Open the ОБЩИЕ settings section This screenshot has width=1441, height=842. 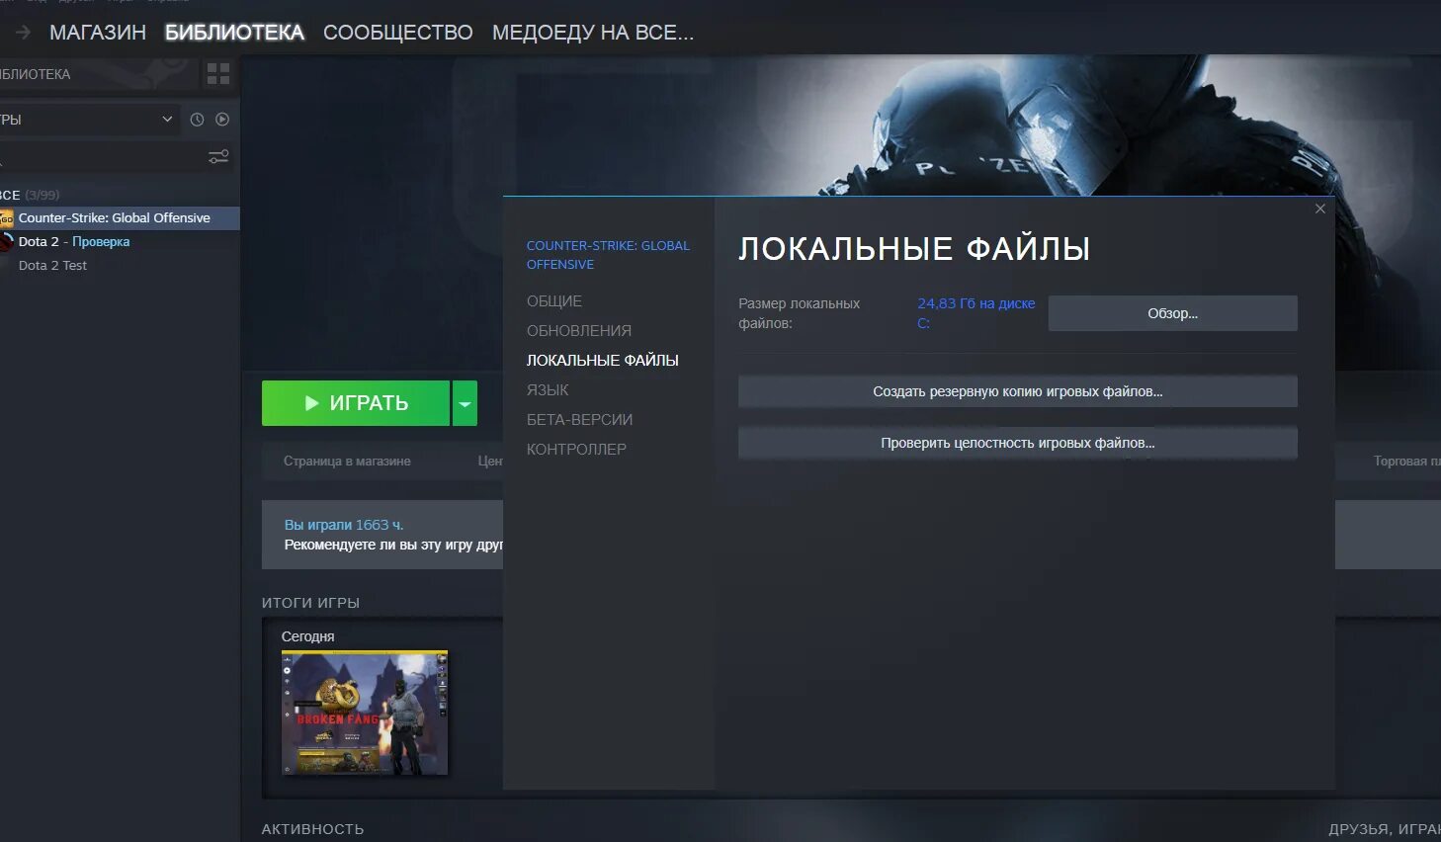pyautogui.click(x=554, y=301)
